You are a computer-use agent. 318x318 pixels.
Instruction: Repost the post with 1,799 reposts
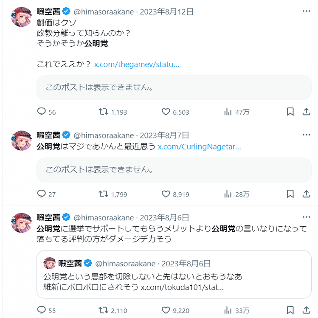click(x=103, y=194)
